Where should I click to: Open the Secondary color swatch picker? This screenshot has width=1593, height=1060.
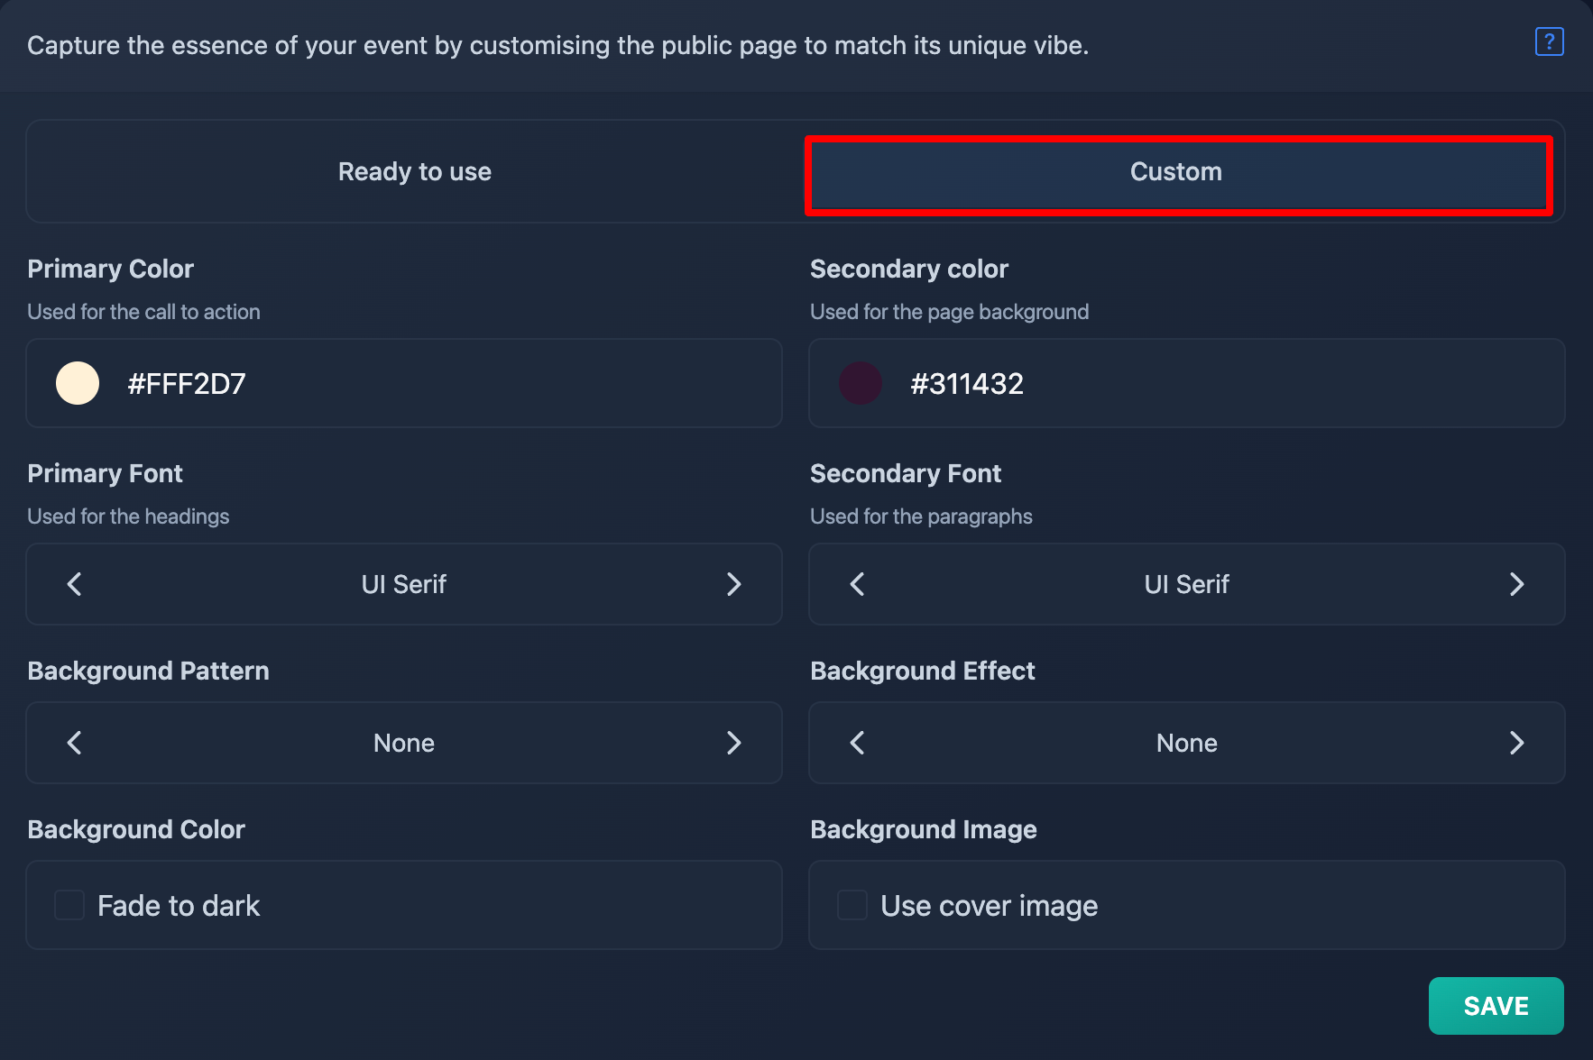(x=861, y=383)
